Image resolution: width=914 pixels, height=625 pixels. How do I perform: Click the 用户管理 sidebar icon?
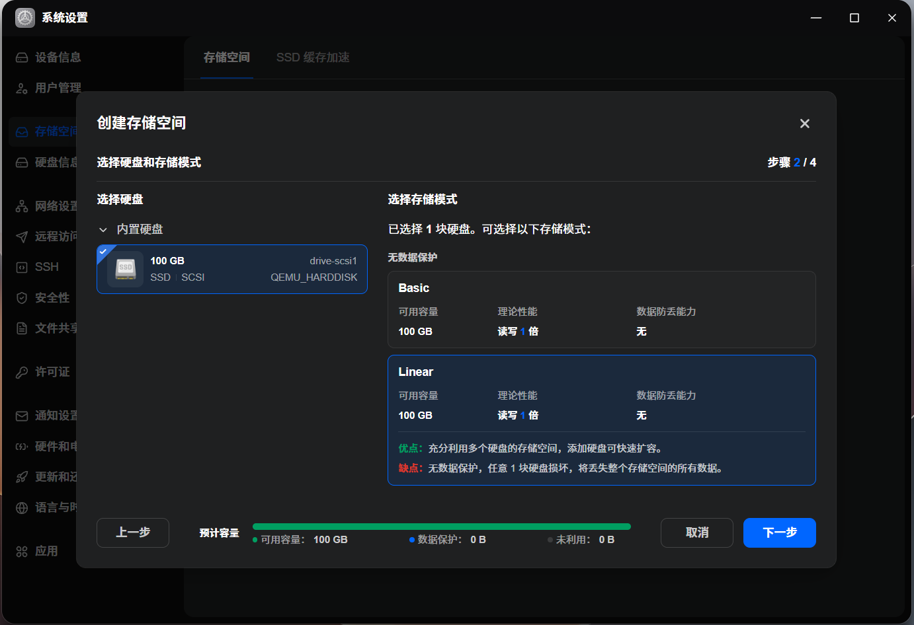[22, 88]
